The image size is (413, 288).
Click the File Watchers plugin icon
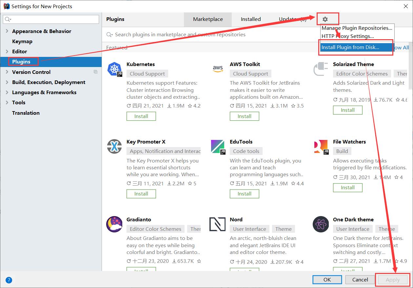click(321, 146)
